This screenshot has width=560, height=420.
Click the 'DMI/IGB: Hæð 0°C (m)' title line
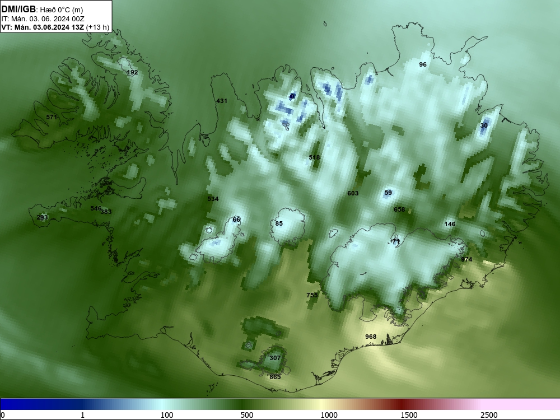pos(42,10)
